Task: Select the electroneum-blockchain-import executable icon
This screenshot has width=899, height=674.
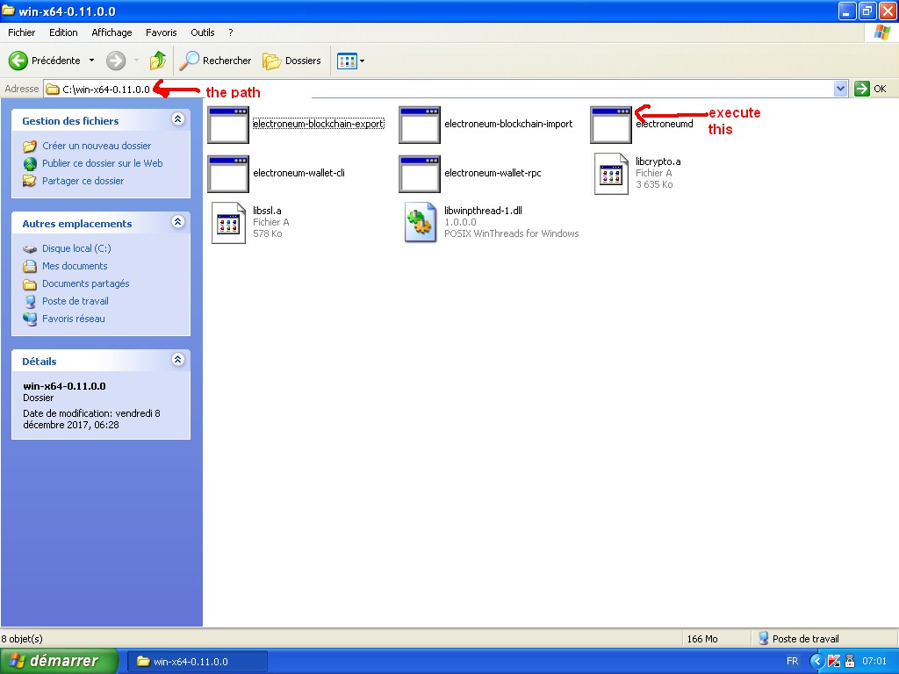Action: (420, 125)
